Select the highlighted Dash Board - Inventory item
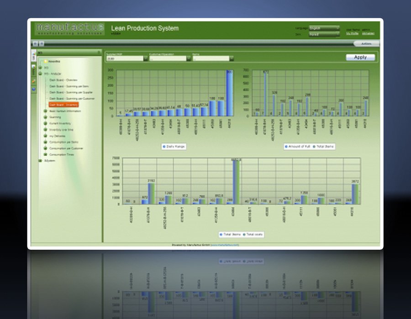Viewport: 411px width, 319px height. [63, 105]
